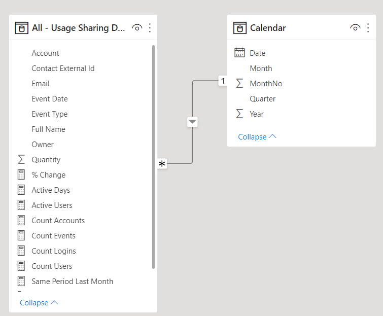Click the '1' cardinality marker on Calendar
Image resolution: width=383 pixels, height=316 pixels.
[223, 81]
